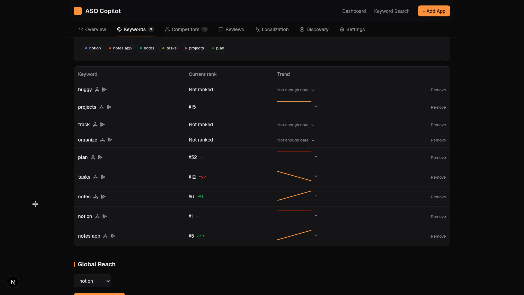Go to Keyword Search

392,11
